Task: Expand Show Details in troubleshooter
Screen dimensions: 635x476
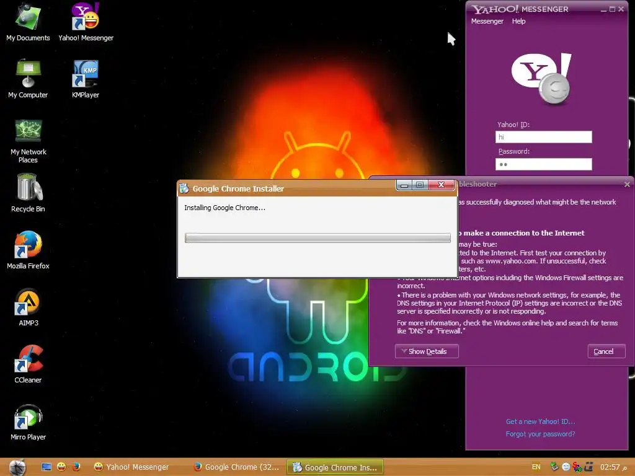Action: [x=427, y=351]
